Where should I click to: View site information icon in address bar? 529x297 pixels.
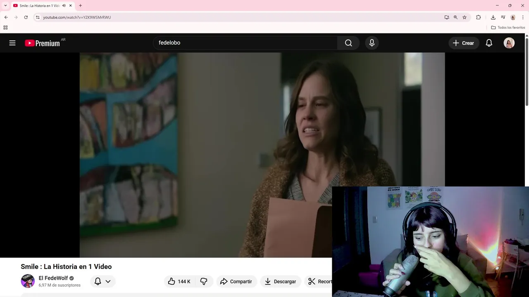[38, 17]
